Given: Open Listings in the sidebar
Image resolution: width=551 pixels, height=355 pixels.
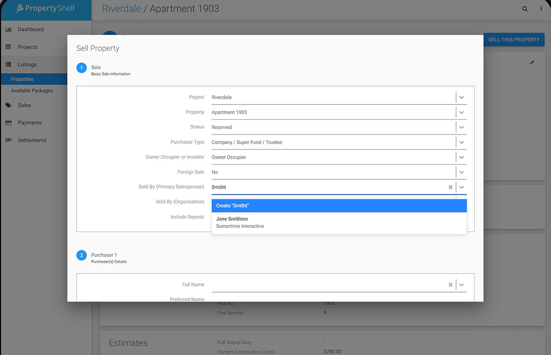Looking at the screenshot, I should tap(27, 64).
